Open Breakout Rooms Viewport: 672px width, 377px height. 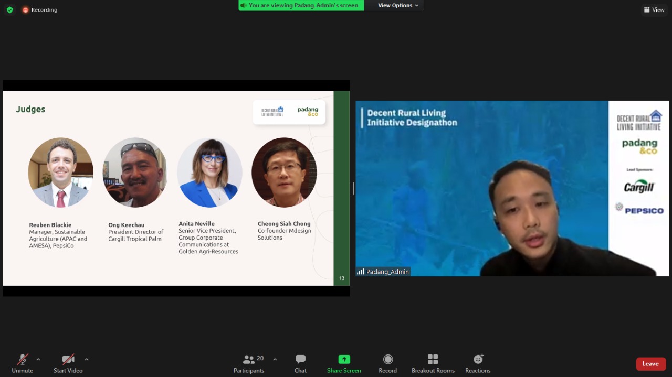[x=433, y=363]
